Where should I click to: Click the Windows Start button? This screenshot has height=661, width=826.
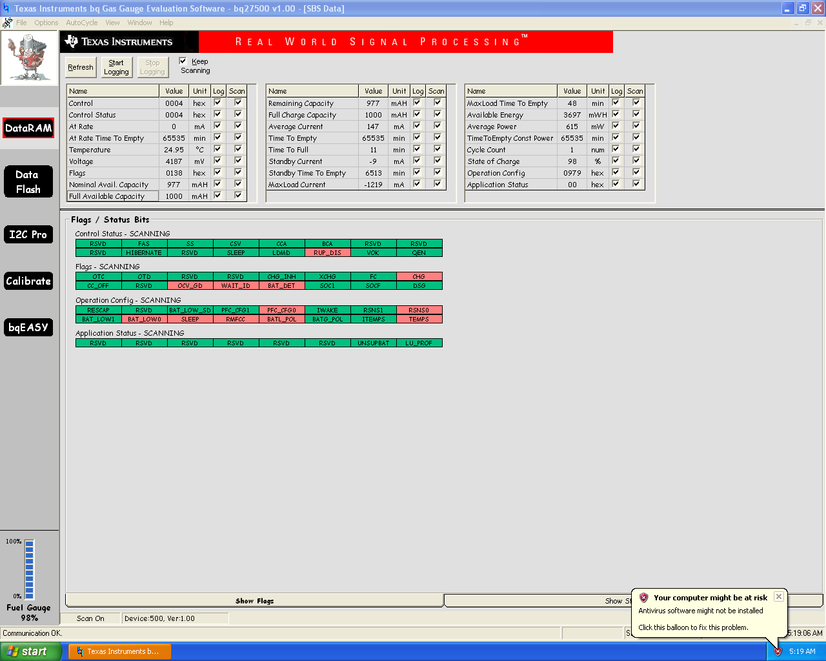coord(30,651)
